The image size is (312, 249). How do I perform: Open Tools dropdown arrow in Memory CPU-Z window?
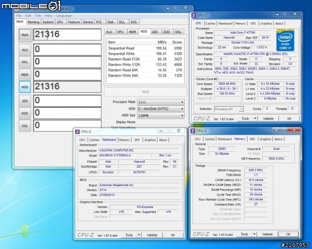(254, 234)
